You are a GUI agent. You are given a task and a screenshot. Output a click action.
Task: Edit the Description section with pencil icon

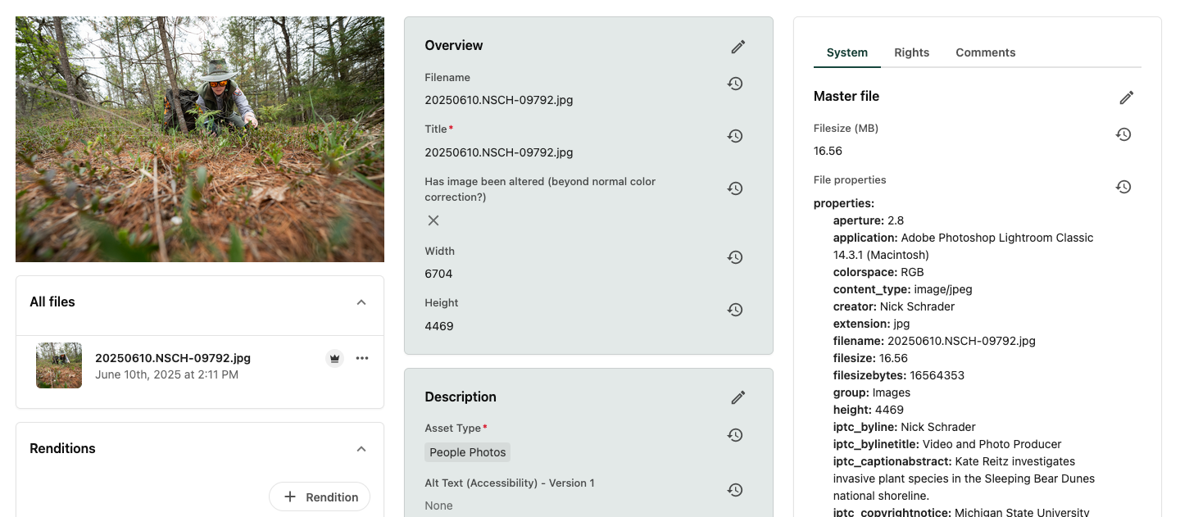[x=737, y=397]
